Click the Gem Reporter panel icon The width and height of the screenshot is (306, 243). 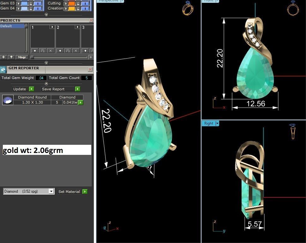[x=3, y=70]
